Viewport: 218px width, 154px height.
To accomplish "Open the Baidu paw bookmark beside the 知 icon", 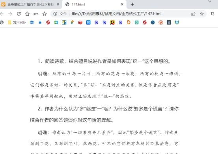I will pos(96,22).
